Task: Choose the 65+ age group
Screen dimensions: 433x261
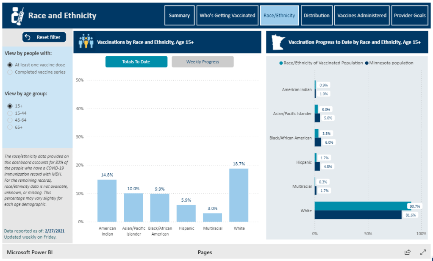Action: (10, 127)
